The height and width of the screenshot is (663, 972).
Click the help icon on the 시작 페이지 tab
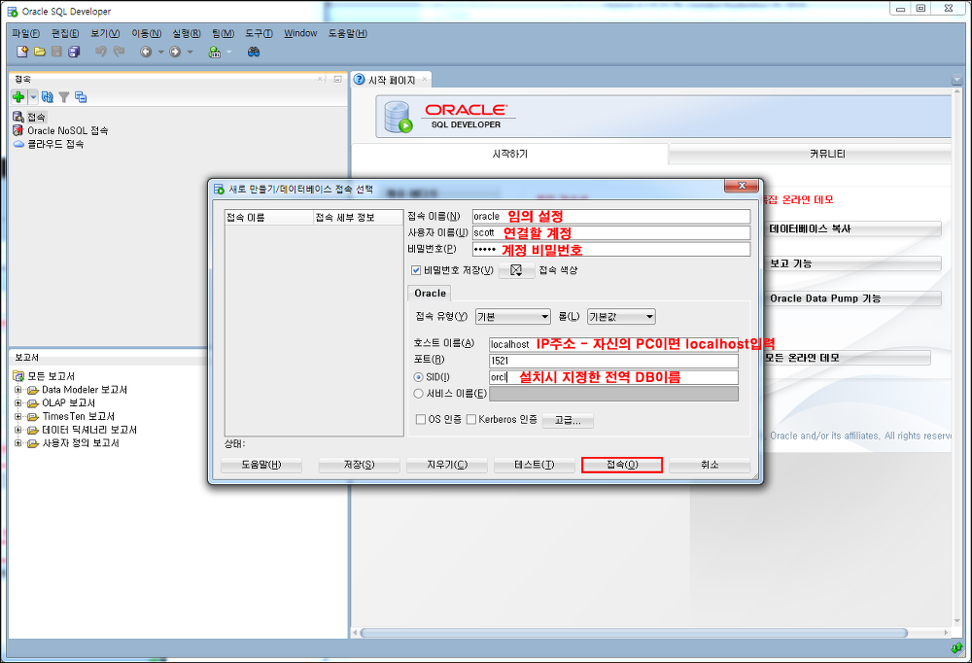(359, 80)
